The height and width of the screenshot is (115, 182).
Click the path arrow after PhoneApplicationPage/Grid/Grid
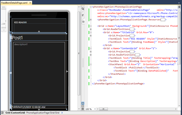pyautogui.click(x=62, y=112)
